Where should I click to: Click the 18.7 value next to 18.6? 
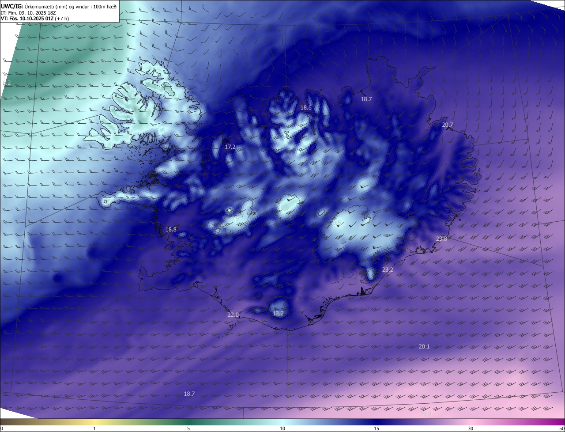(366, 99)
